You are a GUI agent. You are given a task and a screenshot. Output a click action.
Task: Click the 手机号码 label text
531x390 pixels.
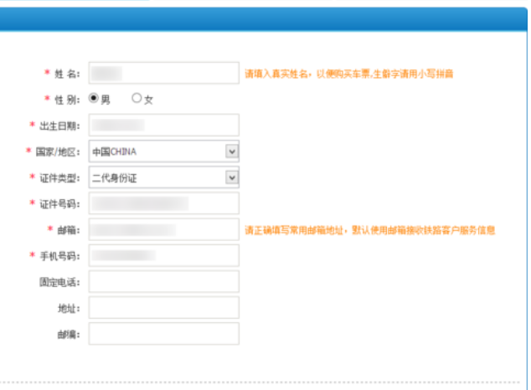[x=58, y=255]
